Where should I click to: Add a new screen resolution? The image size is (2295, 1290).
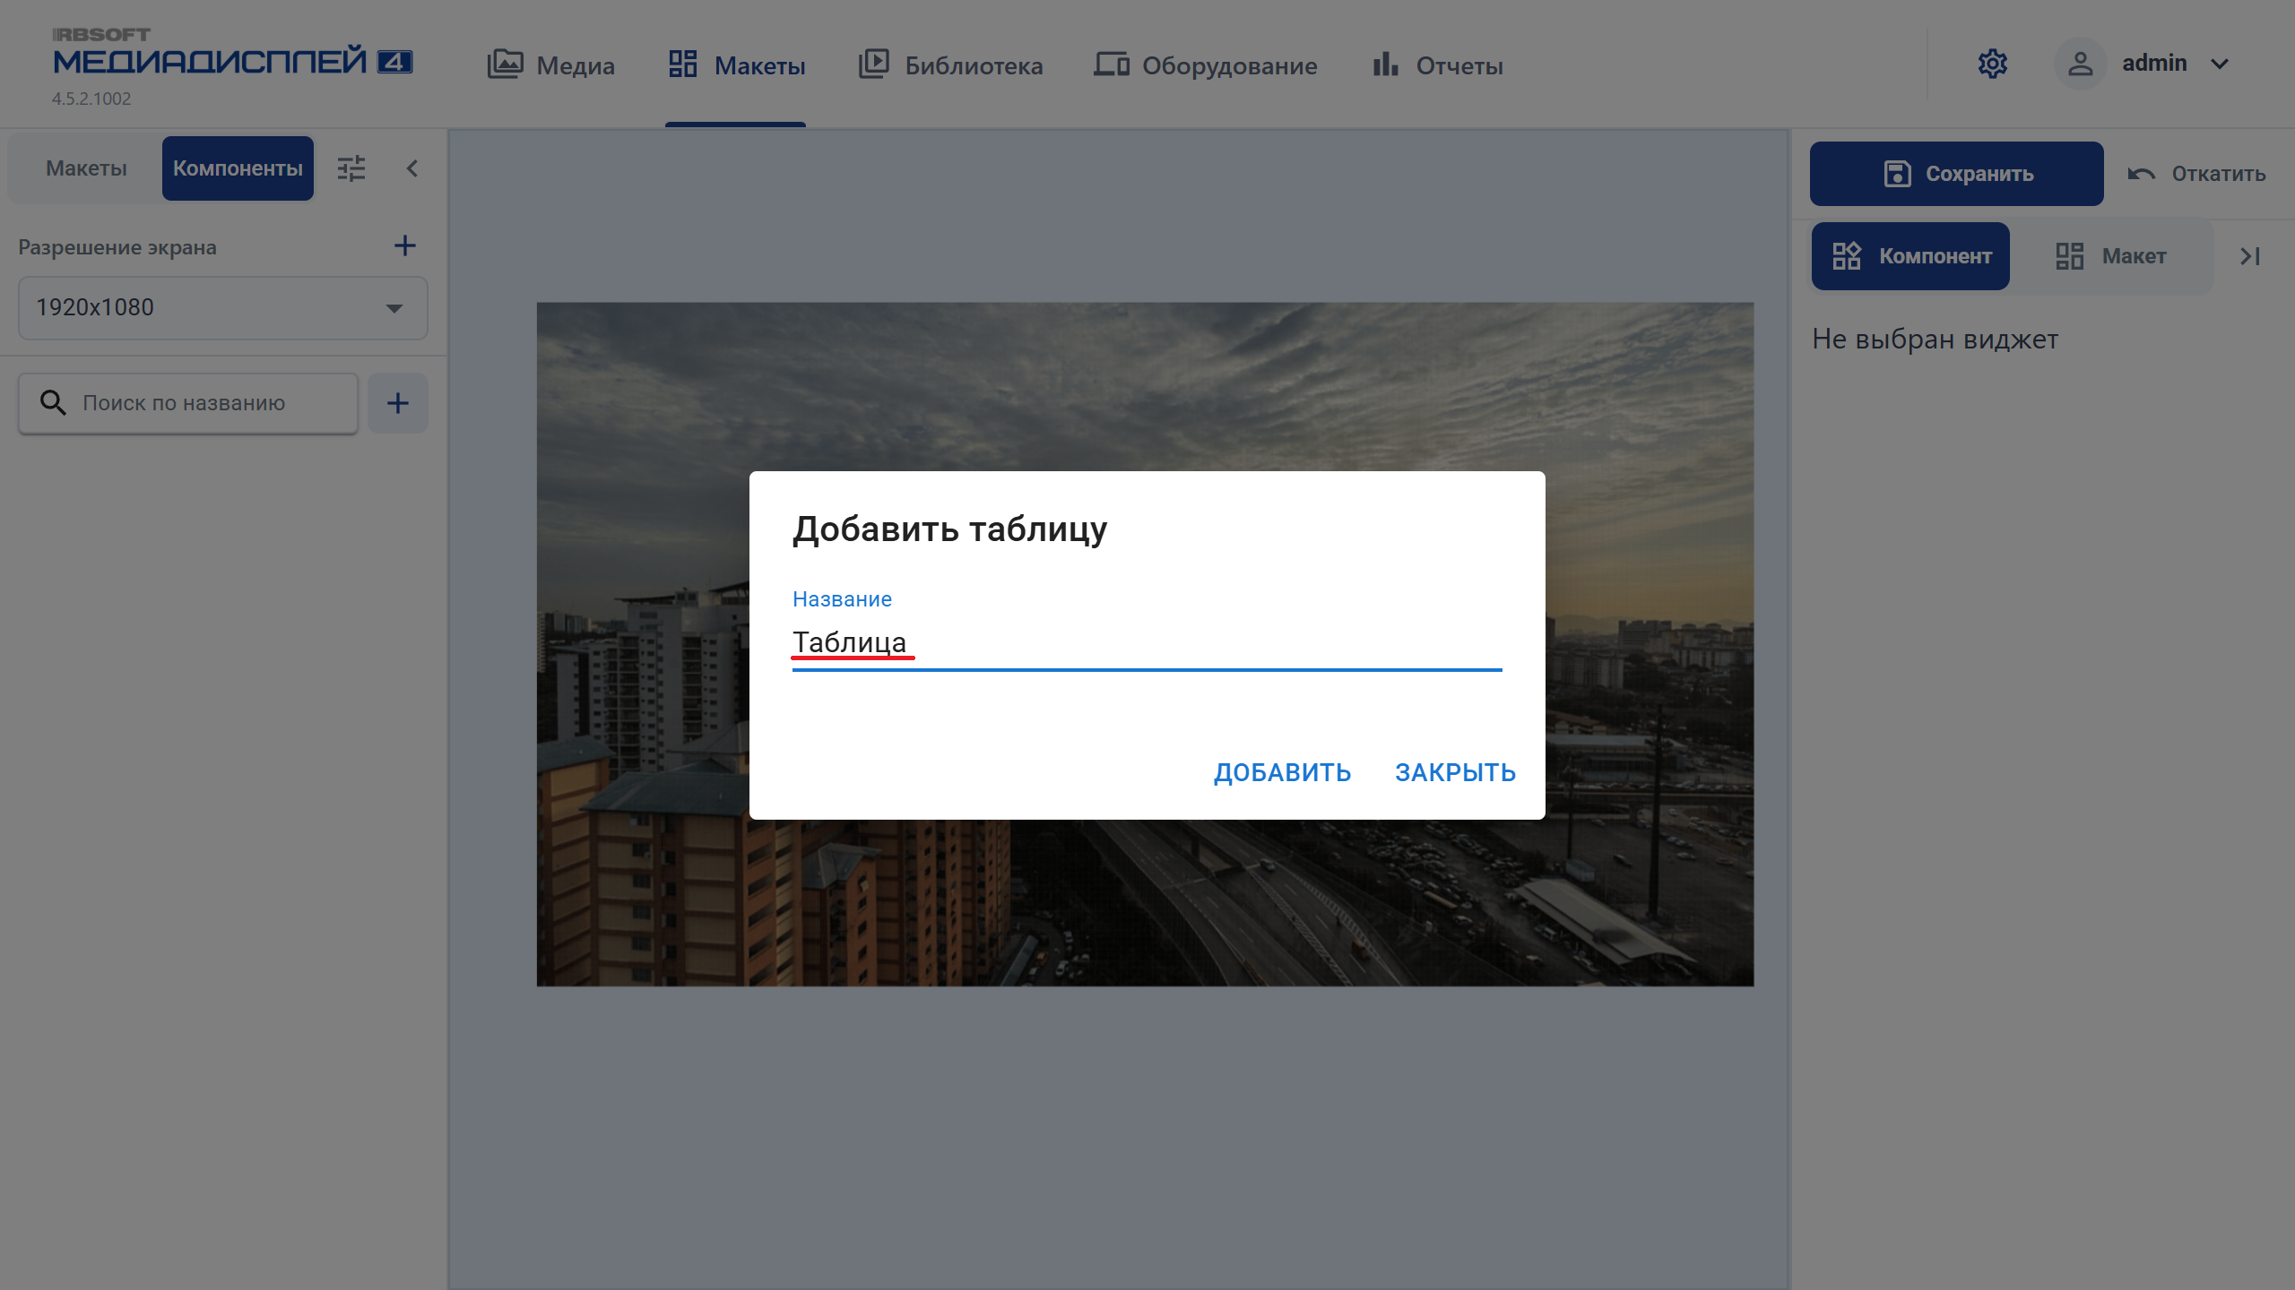405,246
